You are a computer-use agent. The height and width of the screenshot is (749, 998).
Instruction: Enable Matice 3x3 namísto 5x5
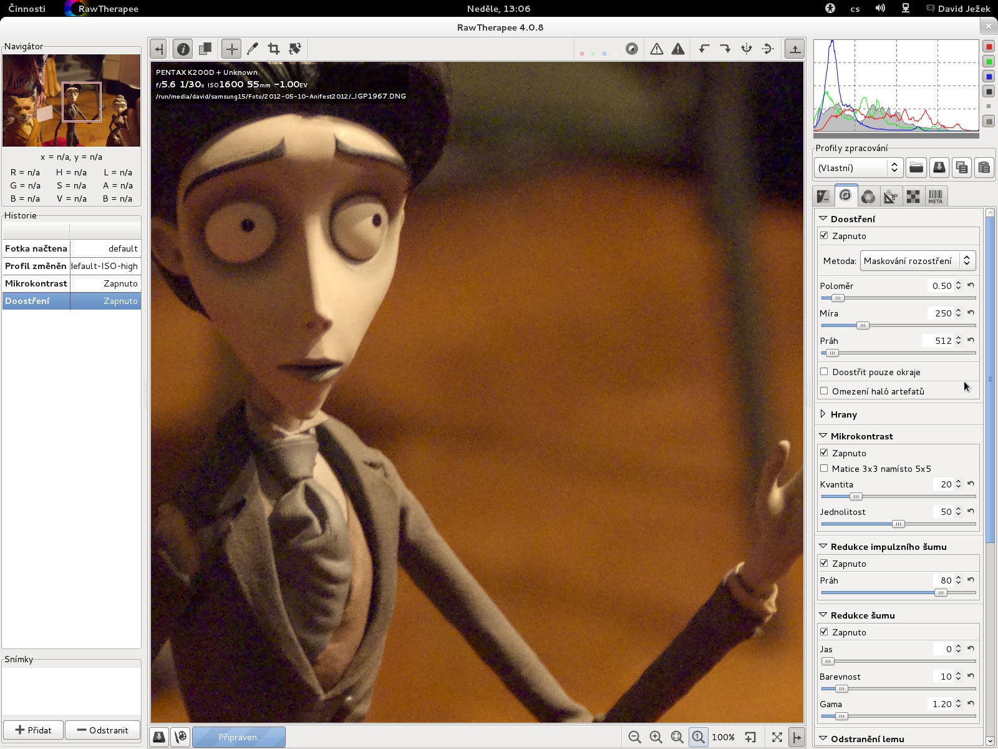point(824,468)
